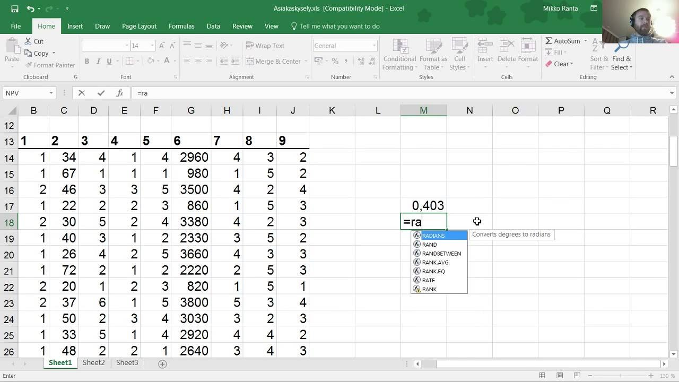Toggle Align Right
This screenshot has height=382, width=679.
click(209, 61)
